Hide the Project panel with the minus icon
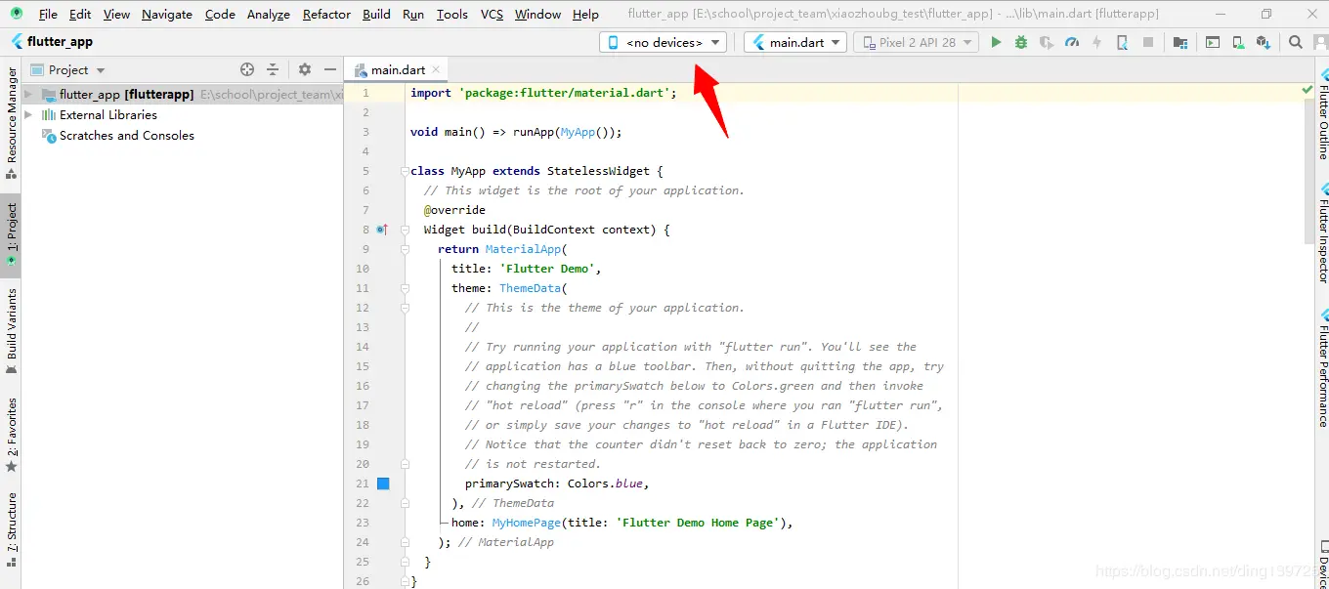The image size is (1329, 589). (x=330, y=69)
